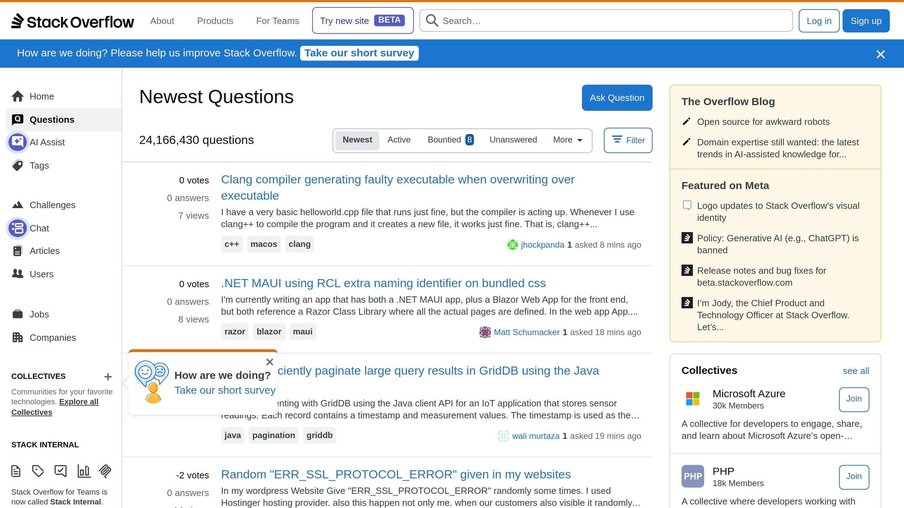
Task: Click the Ask Question button
Action: tap(617, 97)
